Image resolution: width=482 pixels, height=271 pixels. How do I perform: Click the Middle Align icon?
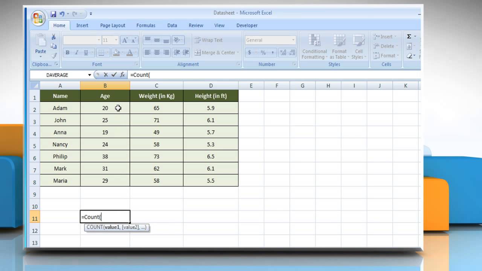157,40
